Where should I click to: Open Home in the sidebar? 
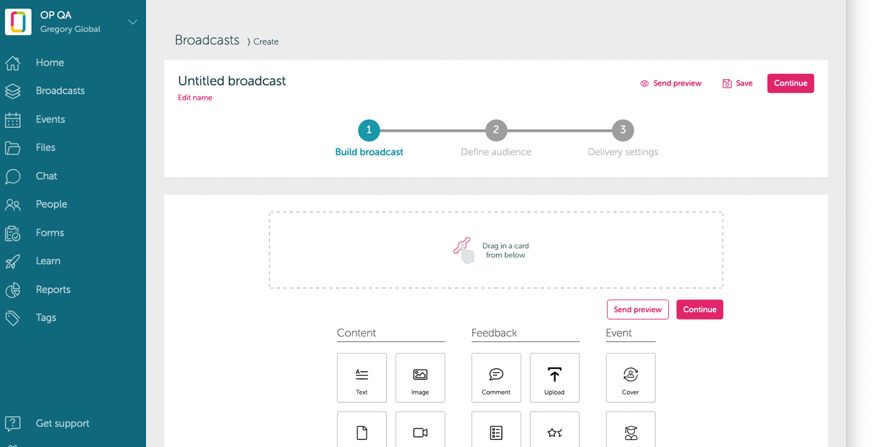(50, 63)
